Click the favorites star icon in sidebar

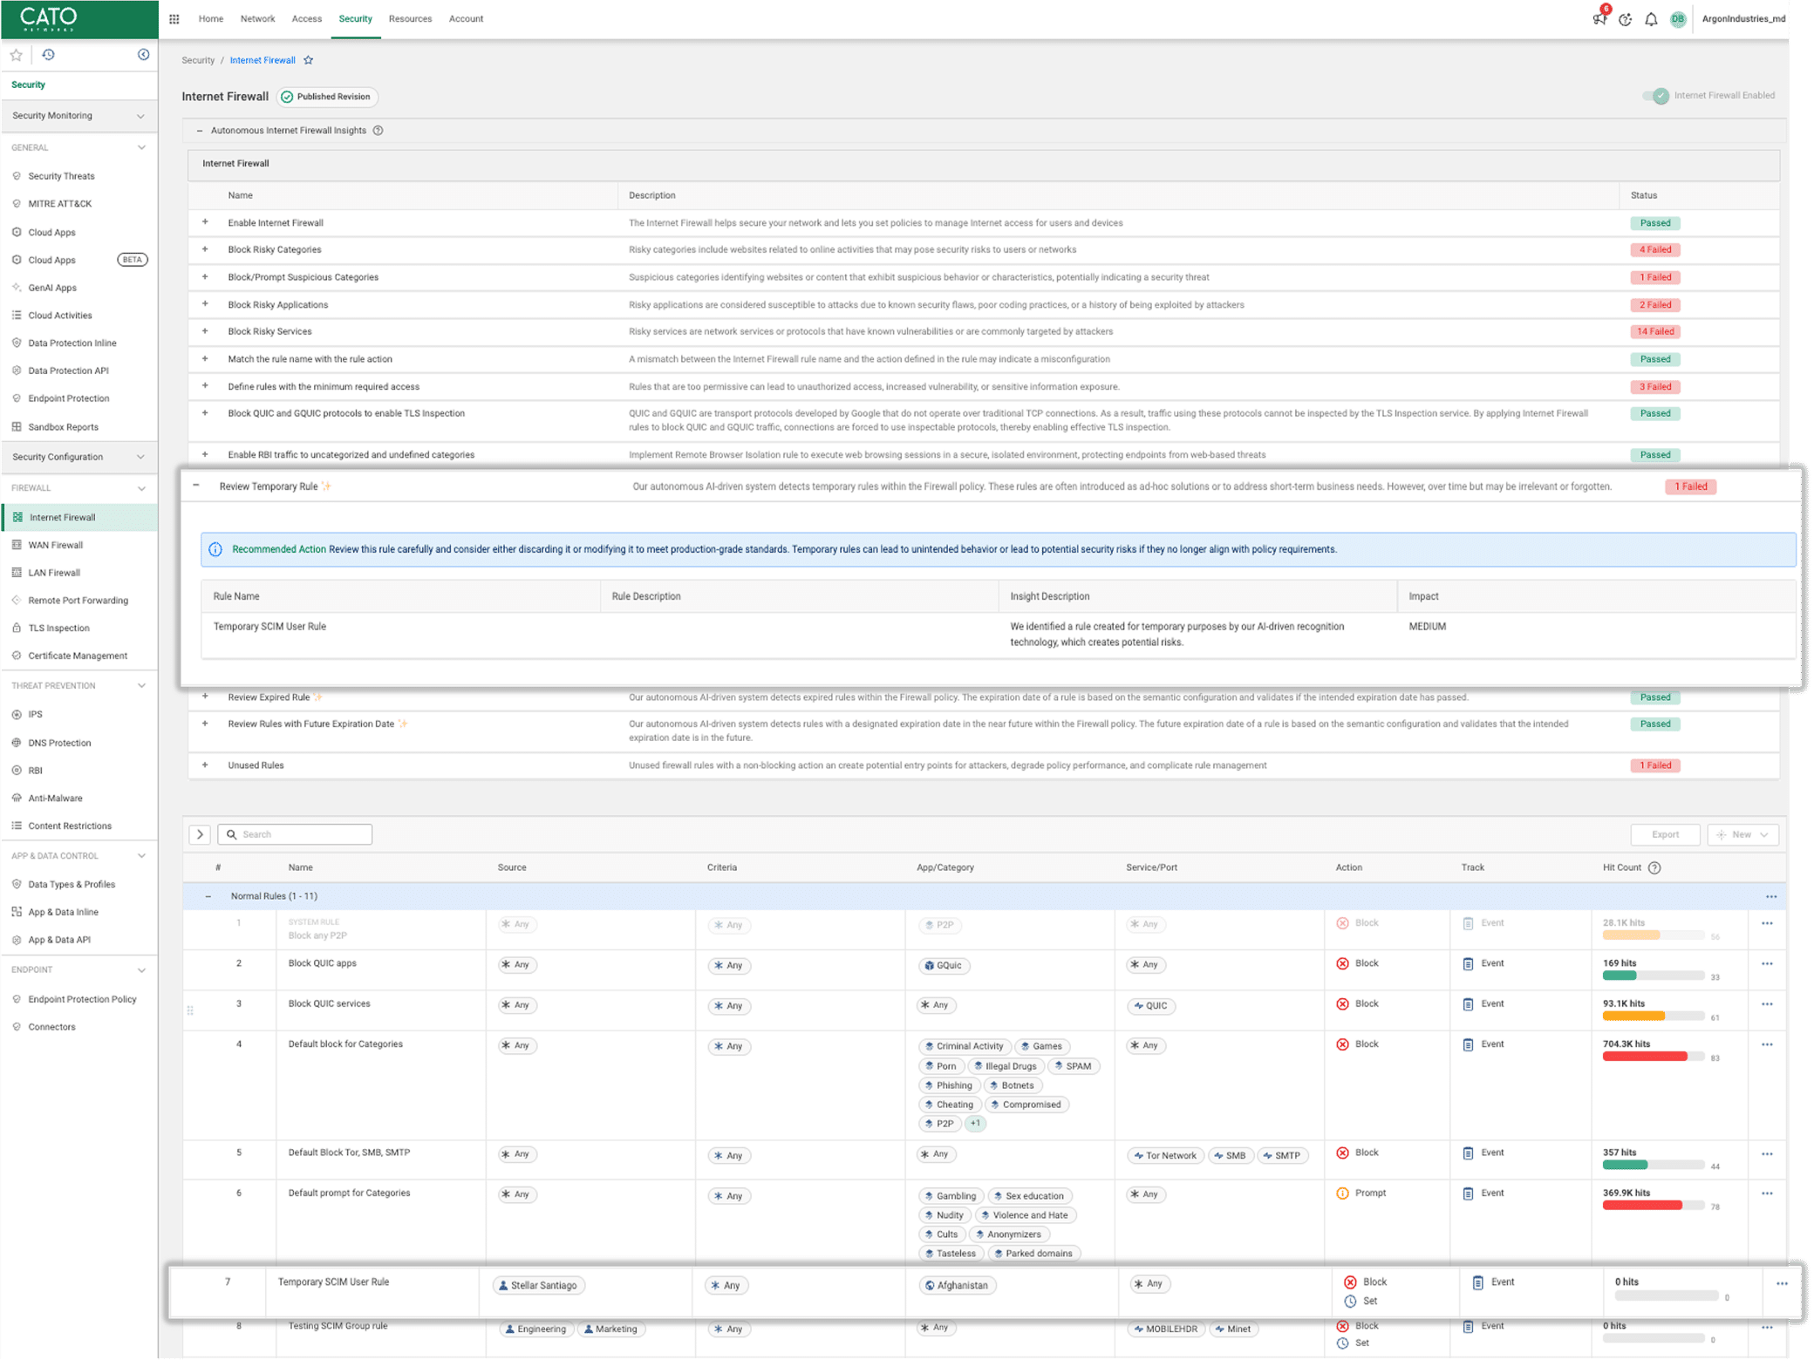(16, 55)
